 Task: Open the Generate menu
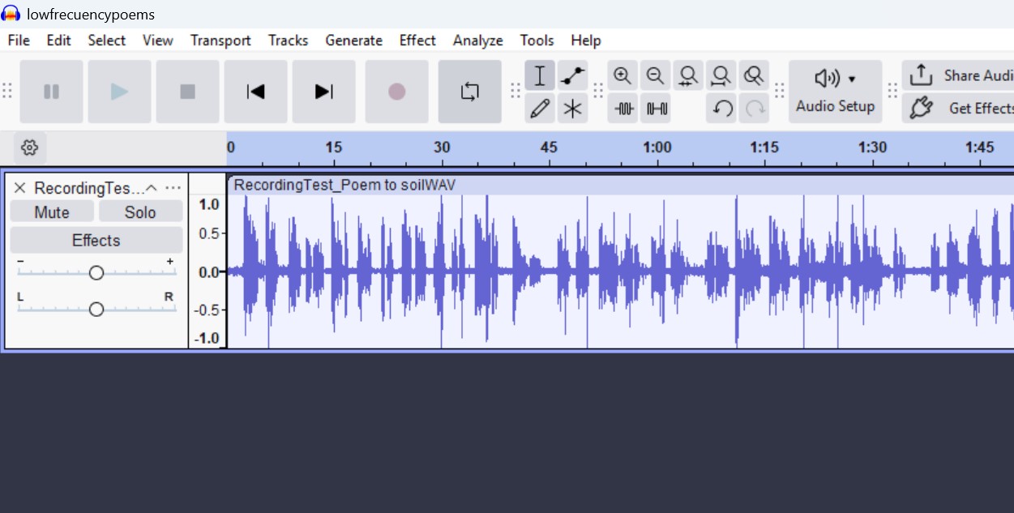click(353, 40)
